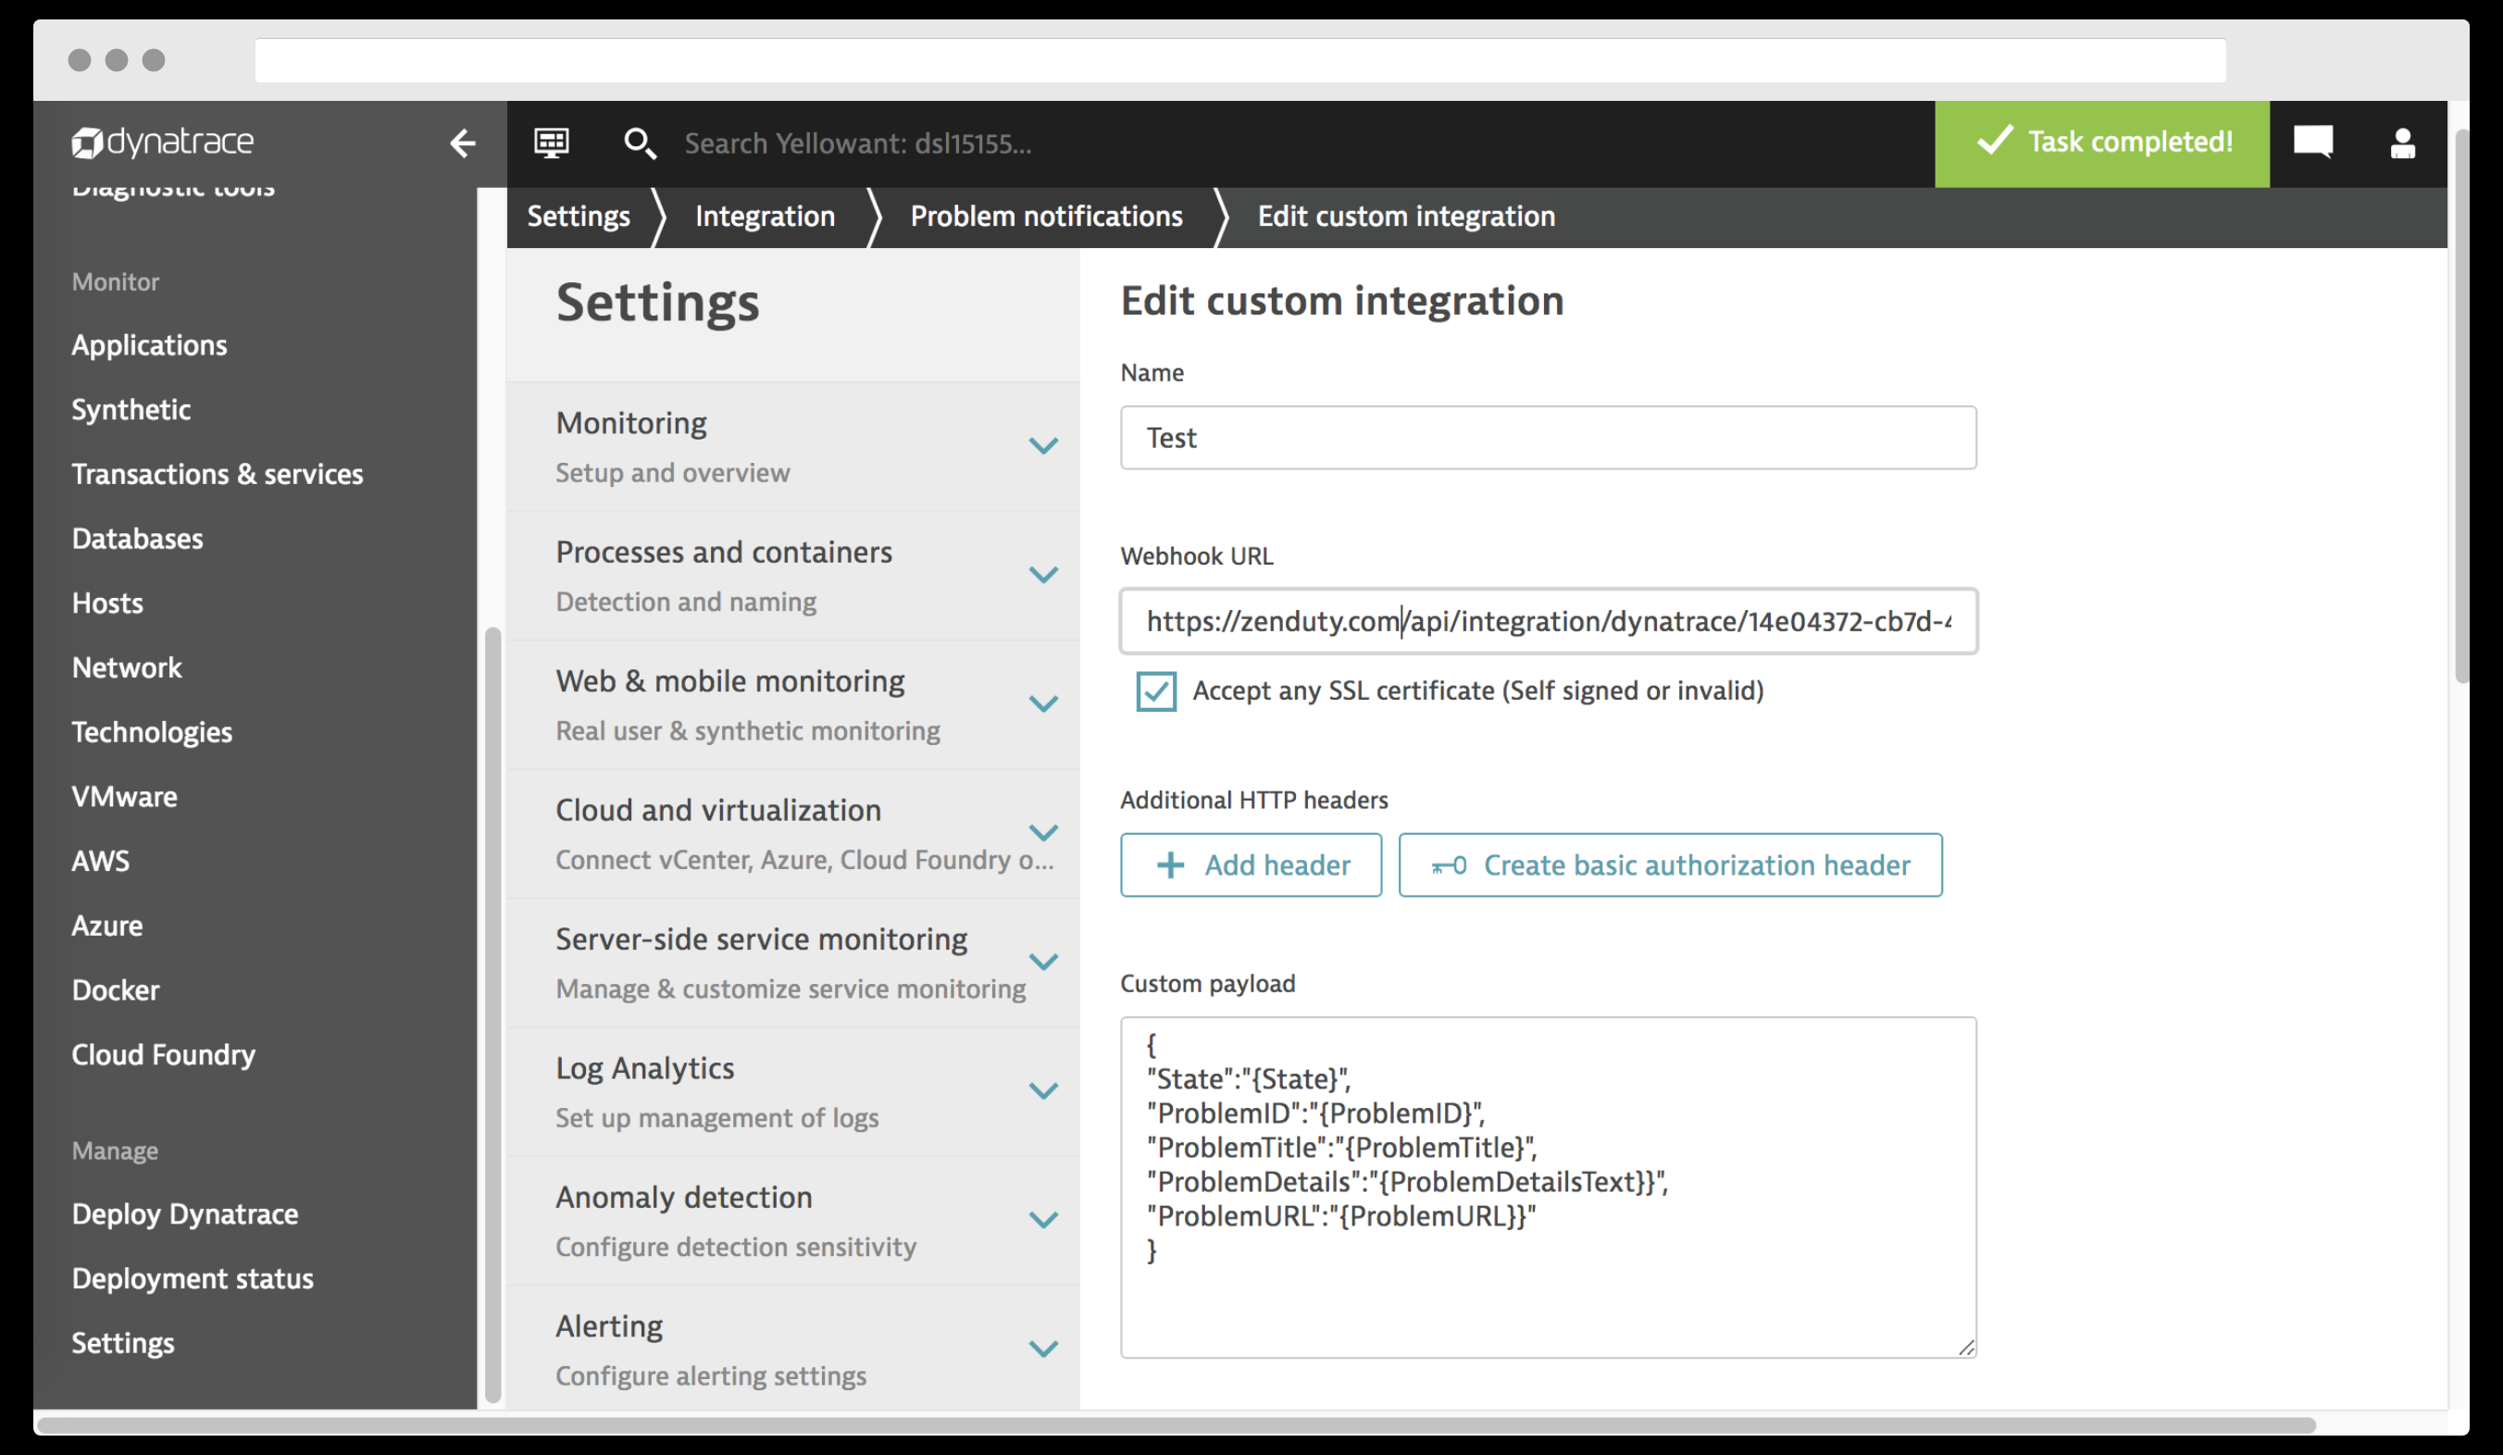Open the chat message icon
2503x1455 pixels.
[x=2311, y=142]
